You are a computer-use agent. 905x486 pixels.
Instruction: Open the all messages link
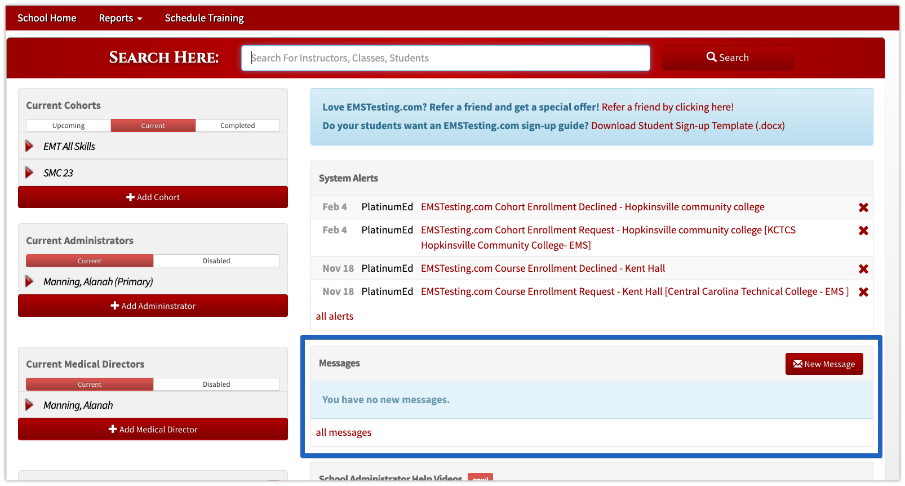(x=344, y=432)
